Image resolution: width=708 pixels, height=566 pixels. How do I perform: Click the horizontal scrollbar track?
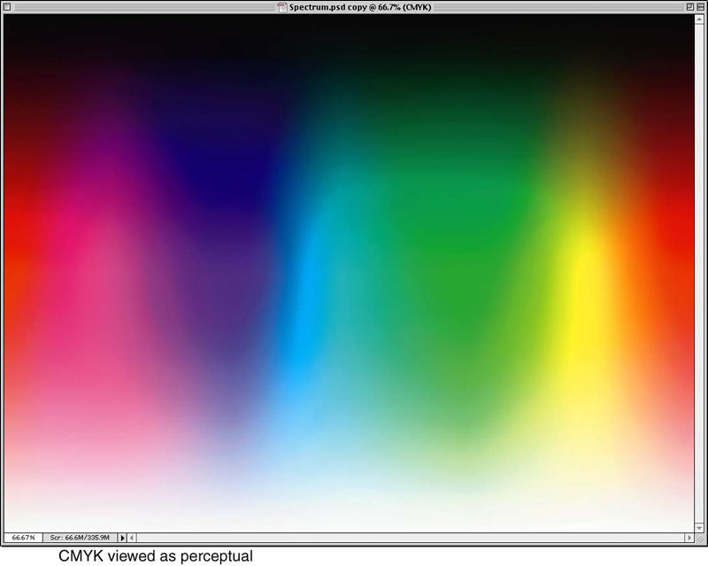tap(407, 537)
